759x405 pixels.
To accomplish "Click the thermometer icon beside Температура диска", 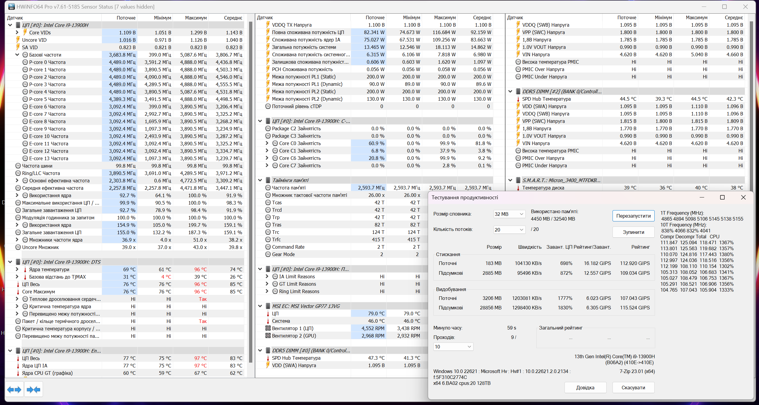I will pyautogui.click(x=518, y=188).
